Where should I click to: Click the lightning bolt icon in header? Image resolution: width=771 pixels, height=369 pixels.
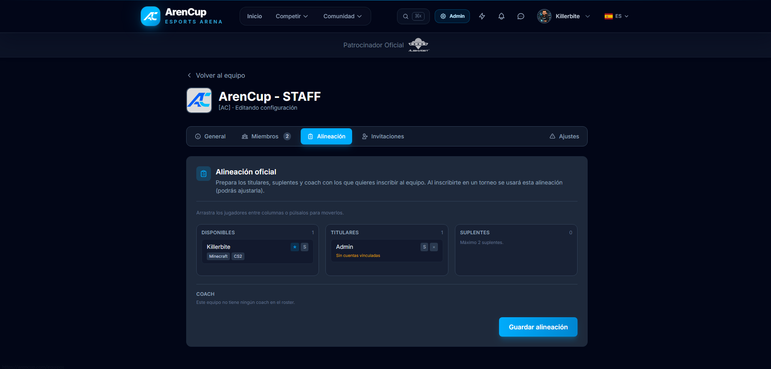click(x=482, y=16)
